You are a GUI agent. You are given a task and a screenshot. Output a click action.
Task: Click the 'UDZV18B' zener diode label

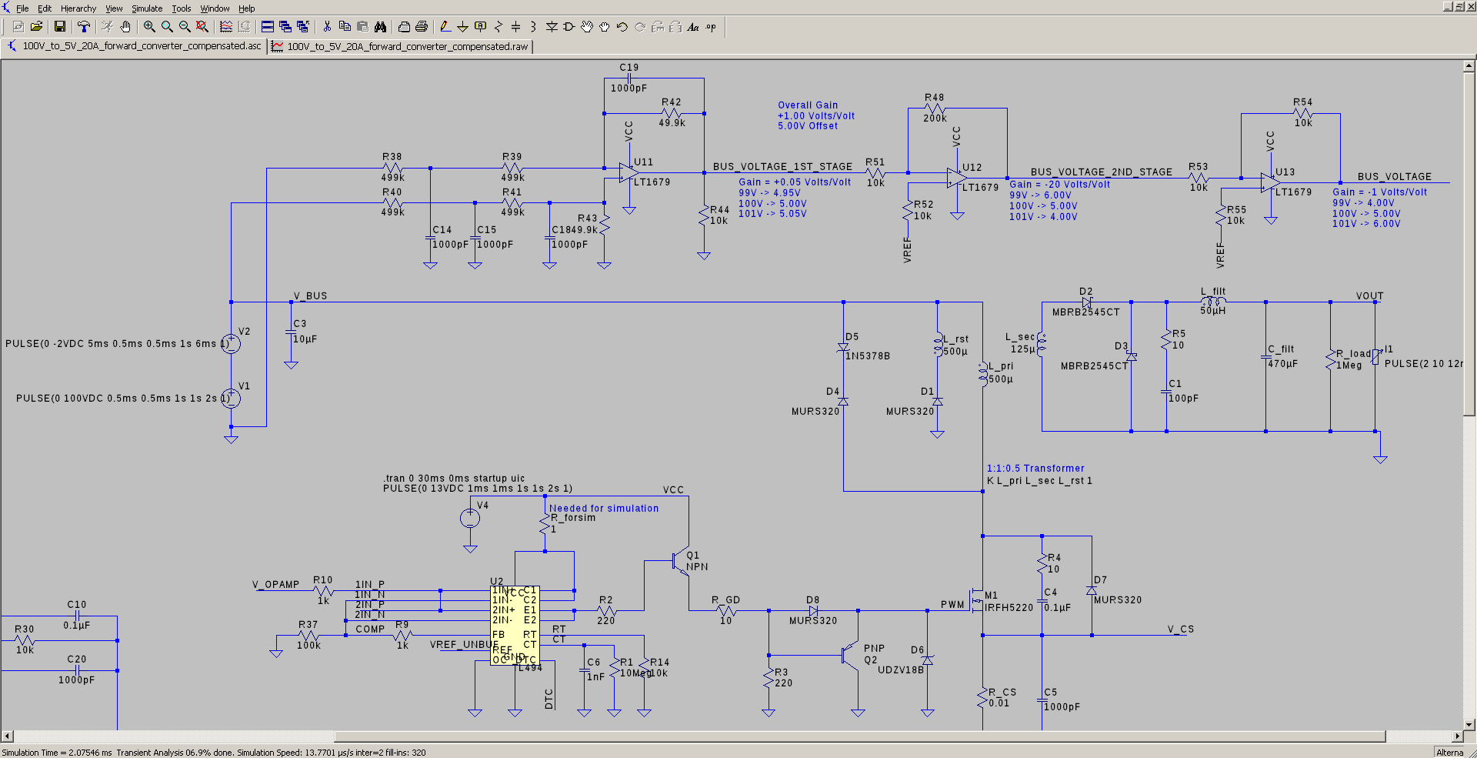[901, 670]
